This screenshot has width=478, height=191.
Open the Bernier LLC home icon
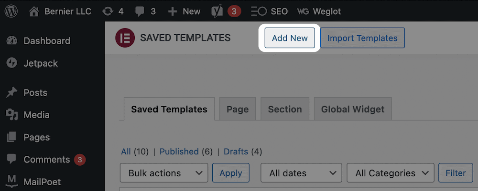(x=34, y=11)
